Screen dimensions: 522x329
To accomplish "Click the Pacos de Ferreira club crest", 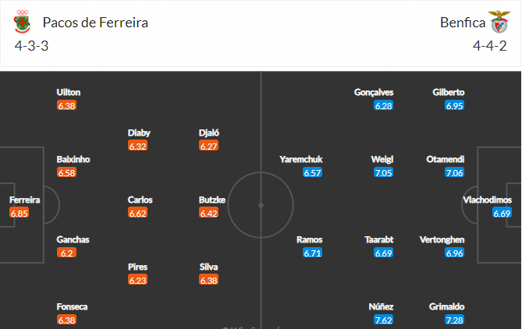I will click(23, 22).
